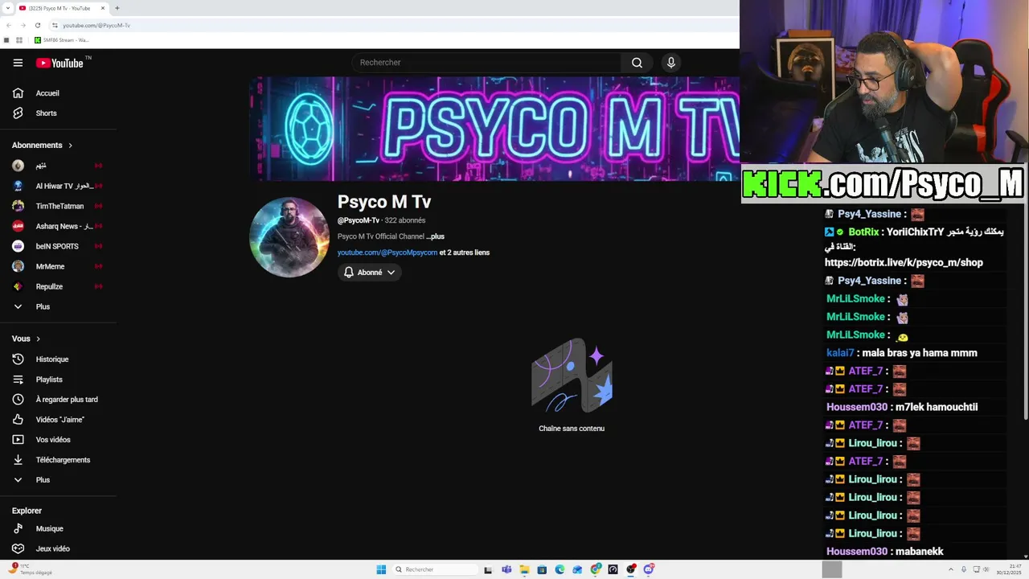Expand the Abonnements section chevron
Image resolution: width=1029 pixels, height=579 pixels.
click(70, 146)
